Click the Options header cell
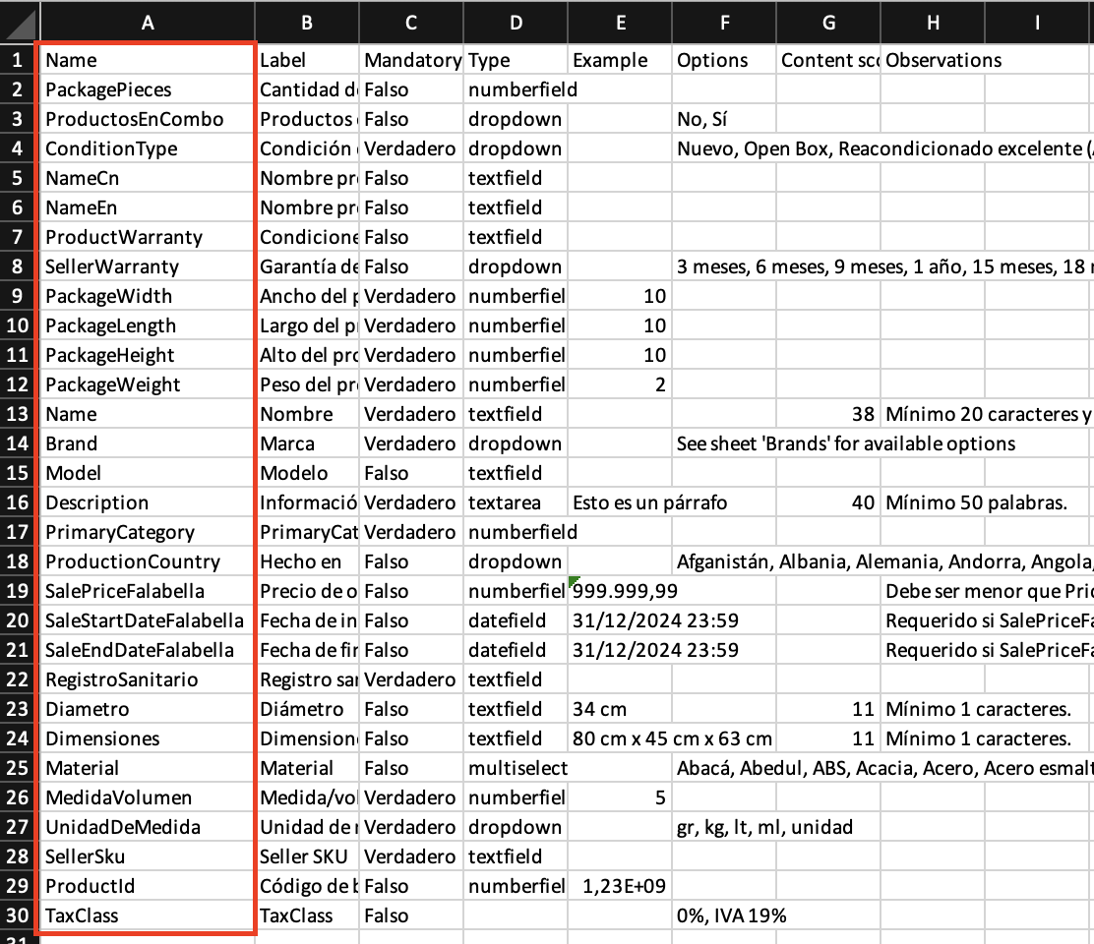 click(x=724, y=60)
